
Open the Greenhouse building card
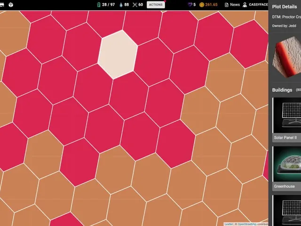click(x=286, y=169)
